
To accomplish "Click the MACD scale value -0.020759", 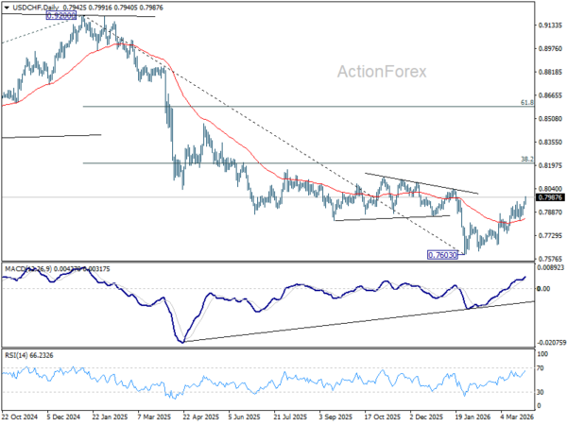I will click(x=550, y=342).
